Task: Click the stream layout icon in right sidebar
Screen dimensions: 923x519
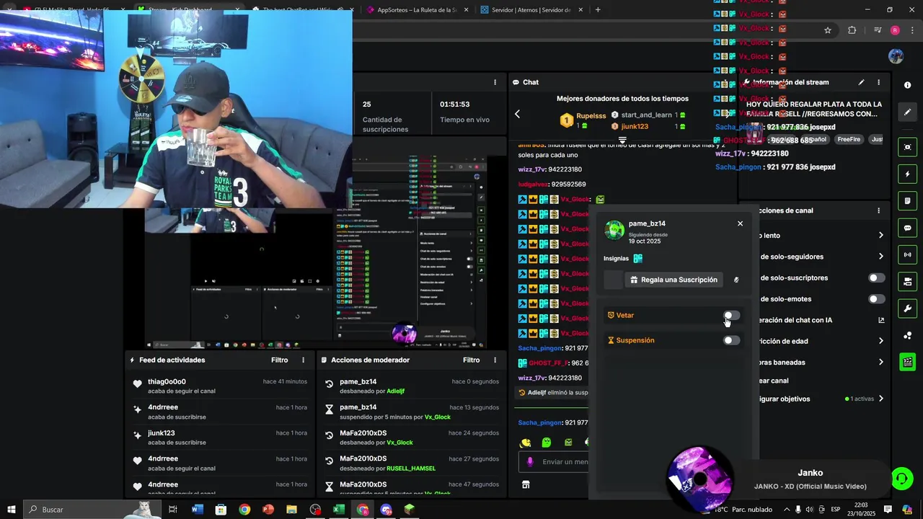Action: coord(908,281)
